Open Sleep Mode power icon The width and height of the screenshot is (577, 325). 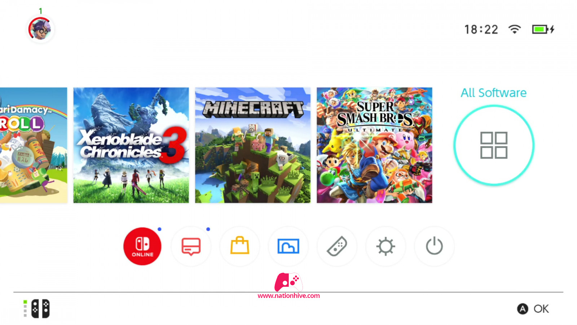point(434,246)
